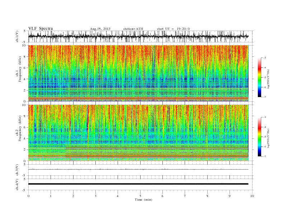This screenshot has width=284, height=220.
Task: Click the 'VLF Spectra' title text
Action: pos(41,28)
